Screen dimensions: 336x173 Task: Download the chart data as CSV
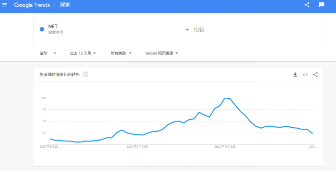pos(295,75)
